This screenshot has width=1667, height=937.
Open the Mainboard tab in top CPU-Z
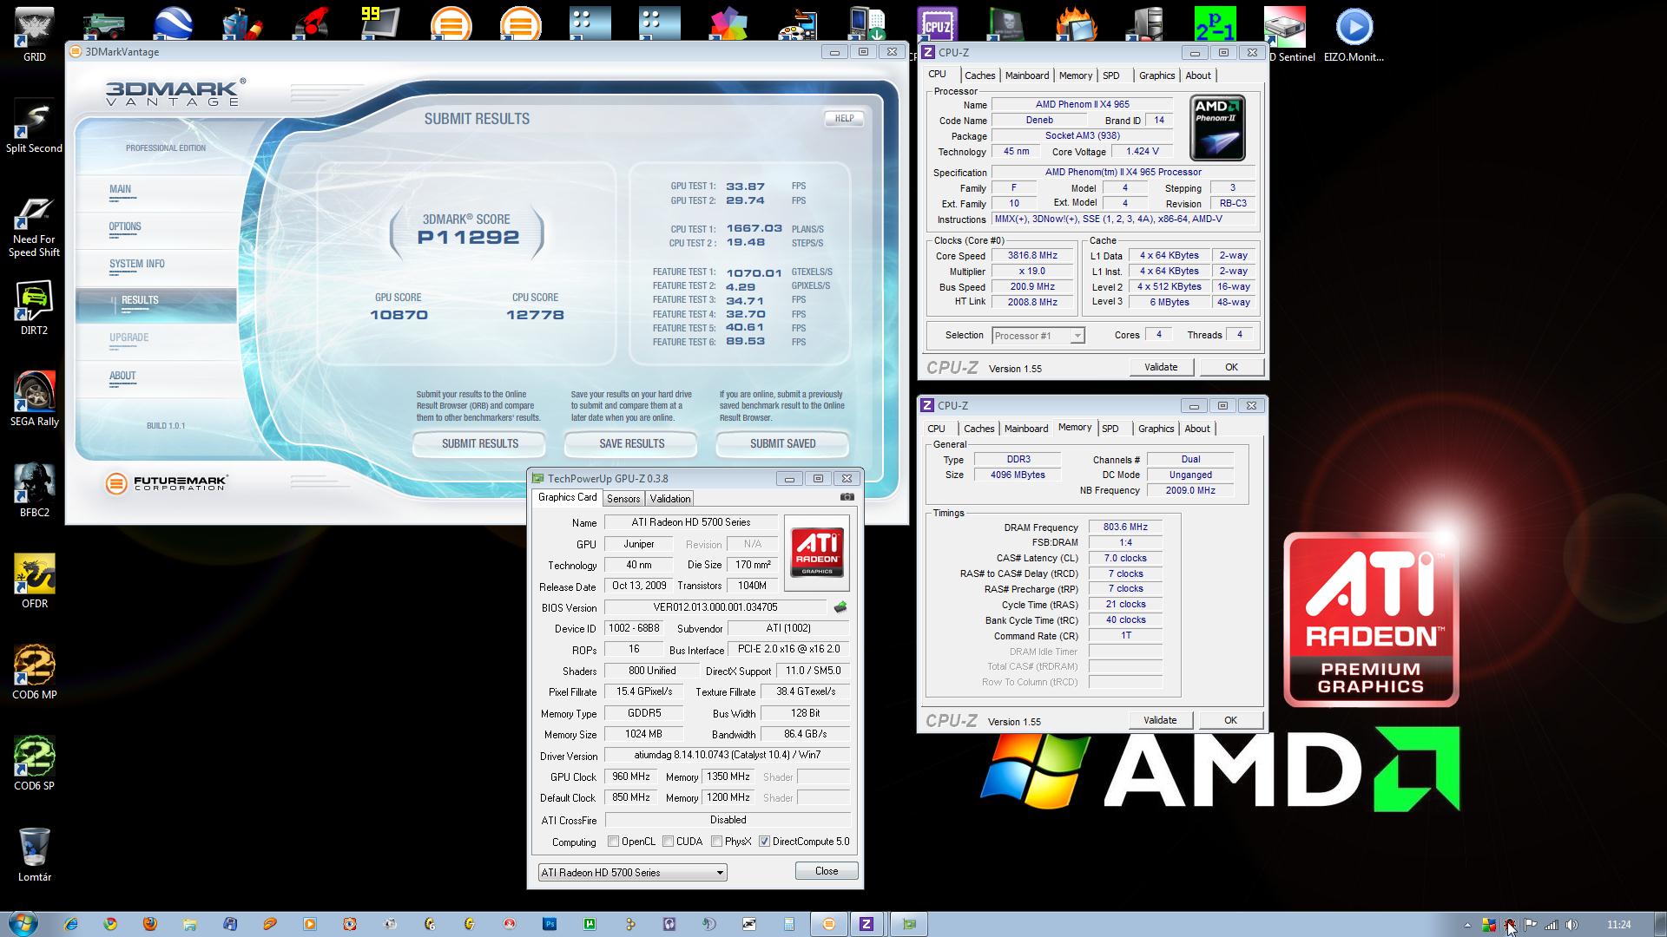tap(1026, 75)
